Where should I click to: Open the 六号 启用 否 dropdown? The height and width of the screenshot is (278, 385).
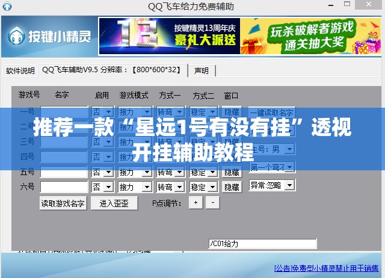103,187
